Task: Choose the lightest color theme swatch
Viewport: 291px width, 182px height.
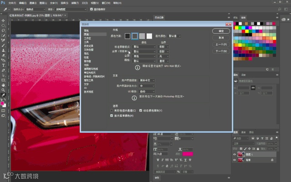Action: click(x=149, y=36)
